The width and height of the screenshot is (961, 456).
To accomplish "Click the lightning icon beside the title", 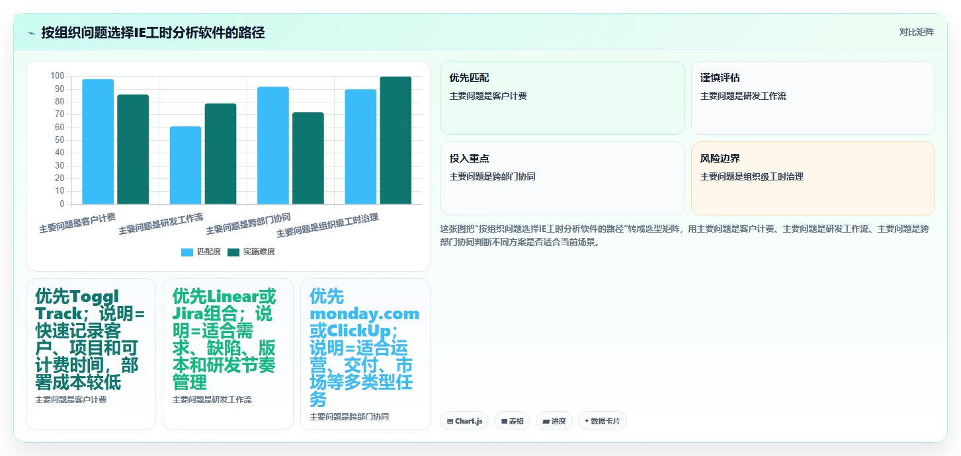I will pyautogui.click(x=31, y=32).
